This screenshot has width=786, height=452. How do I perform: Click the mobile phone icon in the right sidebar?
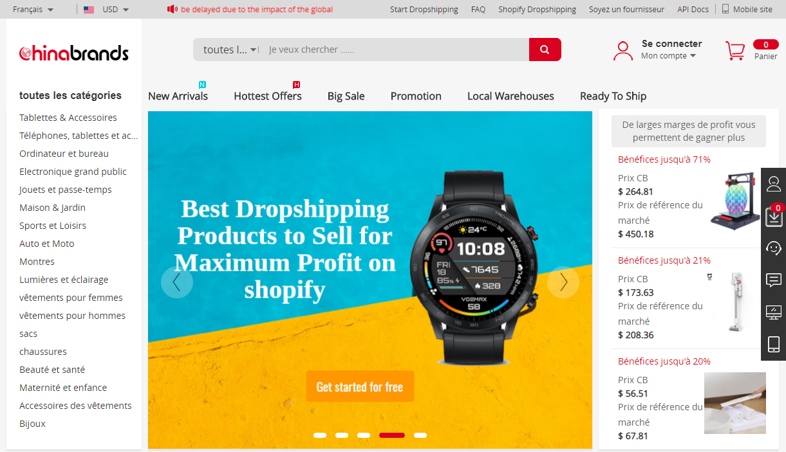click(773, 344)
